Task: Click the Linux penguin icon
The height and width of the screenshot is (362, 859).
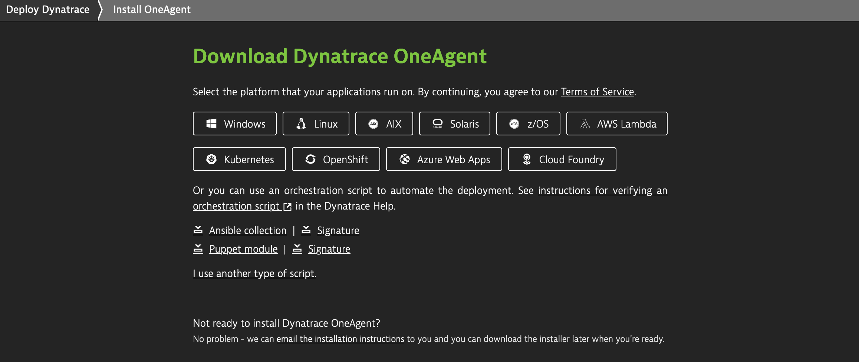Action: 301,124
